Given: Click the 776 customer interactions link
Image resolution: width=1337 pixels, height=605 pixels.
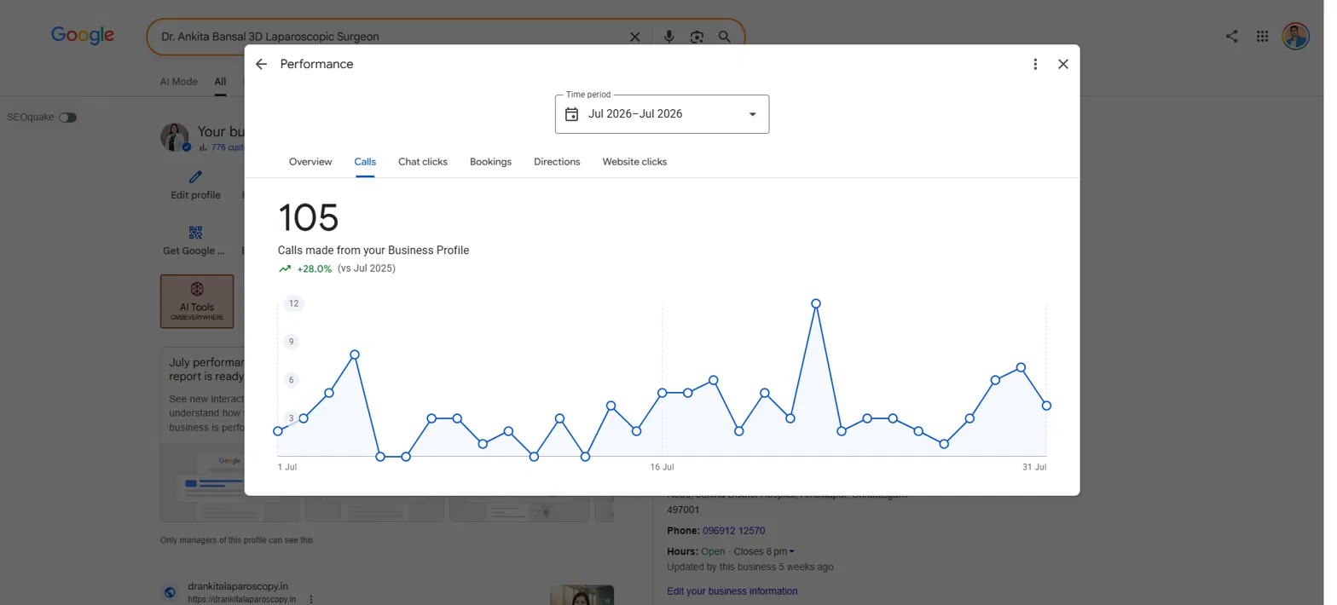Looking at the screenshot, I should click(x=228, y=147).
